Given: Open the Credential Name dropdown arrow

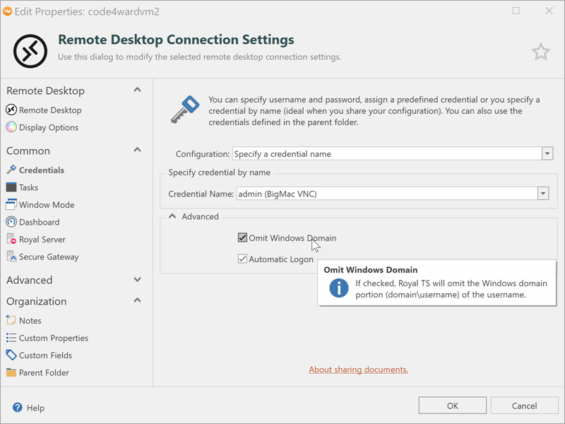Looking at the screenshot, I should pyautogui.click(x=543, y=194).
